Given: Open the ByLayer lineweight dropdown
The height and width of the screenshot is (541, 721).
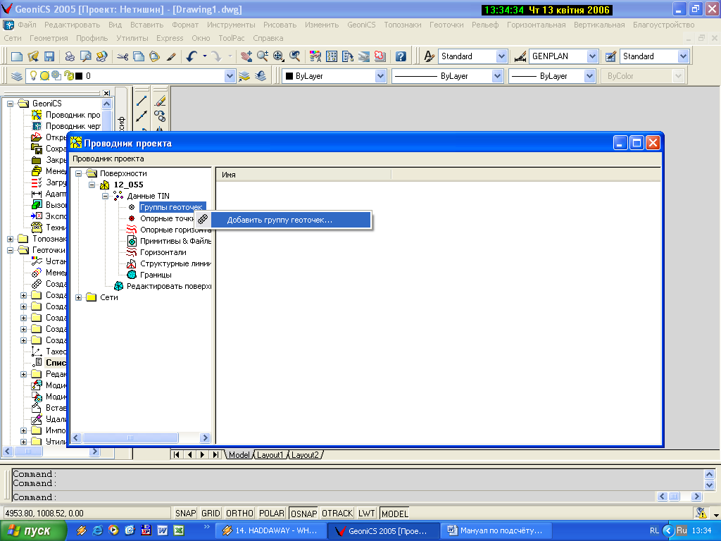Looking at the screenshot, I should tap(589, 76).
